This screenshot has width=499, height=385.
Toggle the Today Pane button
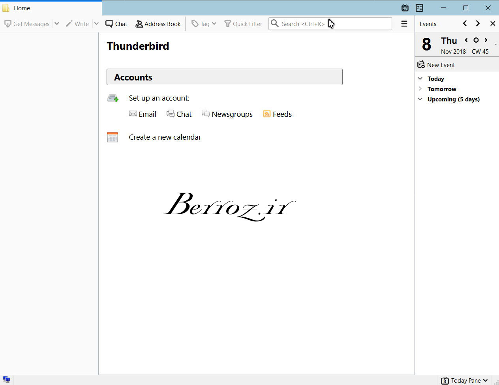(464, 380)
